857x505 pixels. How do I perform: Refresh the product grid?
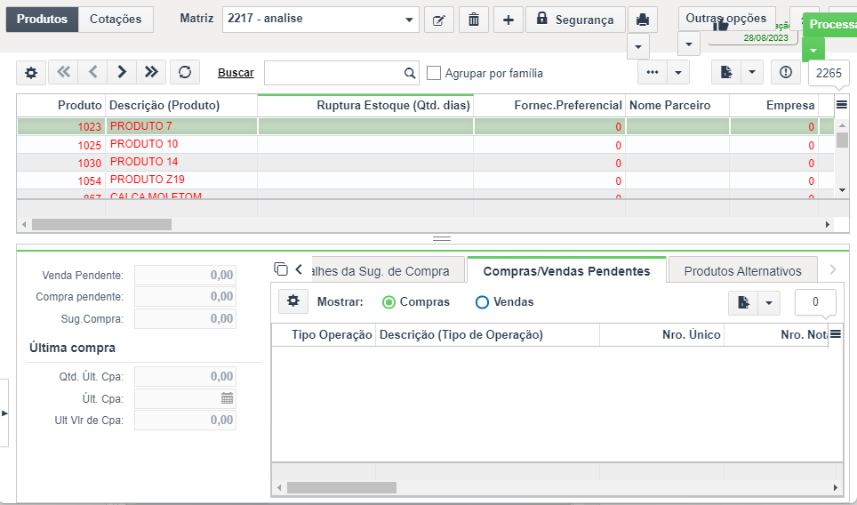pyautogui.click(x=185, y=72)
